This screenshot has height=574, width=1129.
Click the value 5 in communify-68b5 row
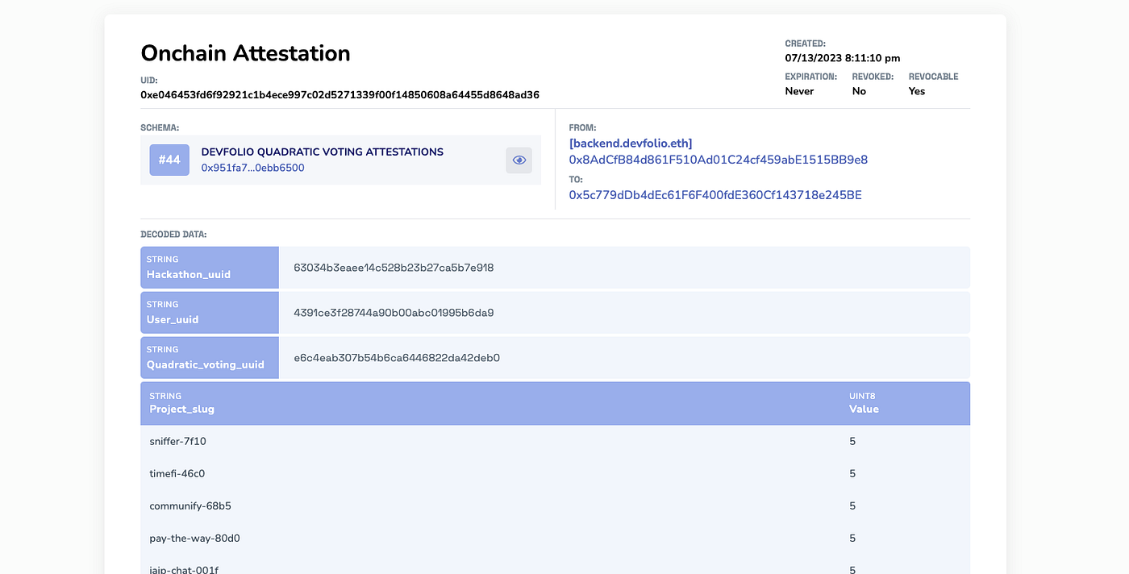[852, 506]
